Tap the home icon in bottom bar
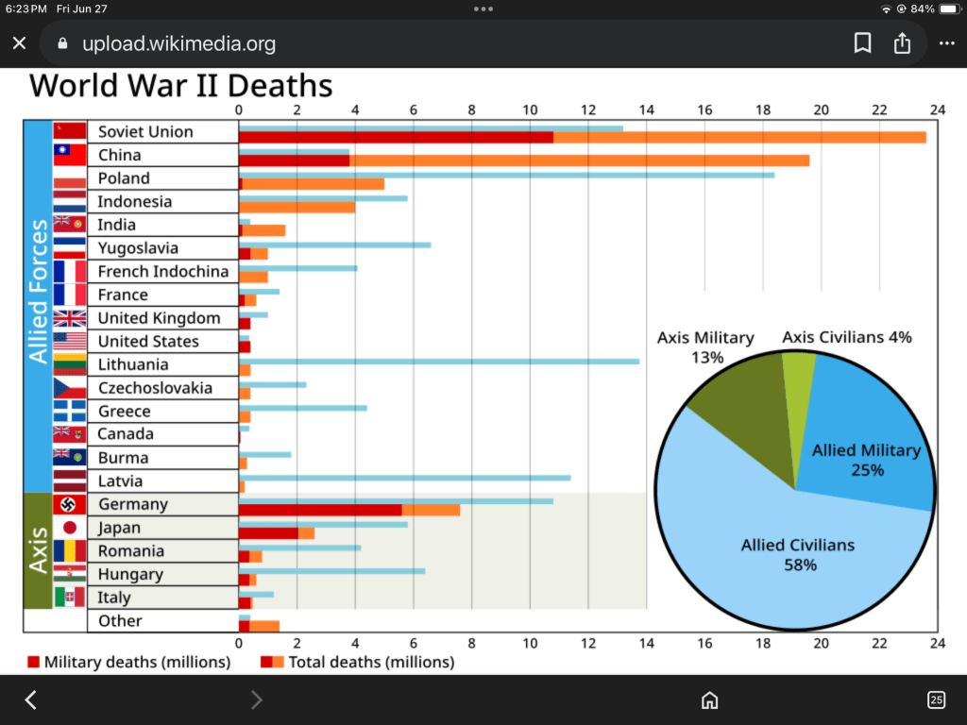967x725 pixels. [x=709, y=700]
